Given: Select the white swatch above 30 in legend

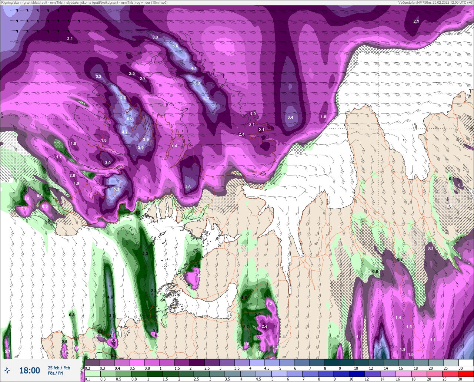Looking at the screenshot, I should point(466,362).
